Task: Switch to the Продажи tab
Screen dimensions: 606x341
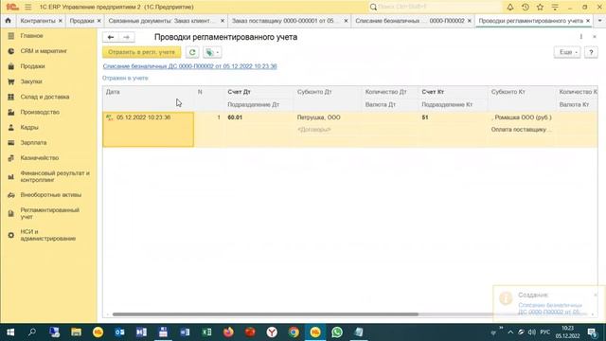Action: click(x=82, y=21)
